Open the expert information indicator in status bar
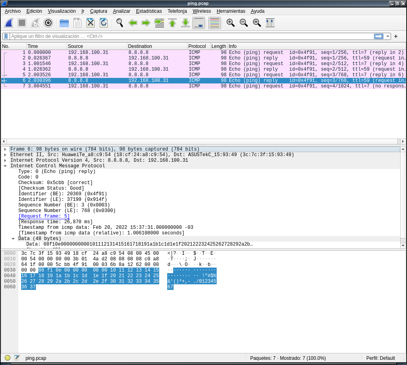The height and width of the screenshot is (365, 407). tap(8, 358)
